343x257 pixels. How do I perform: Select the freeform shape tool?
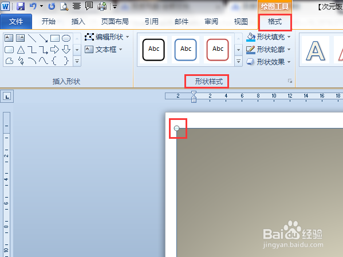click(9, 61)
